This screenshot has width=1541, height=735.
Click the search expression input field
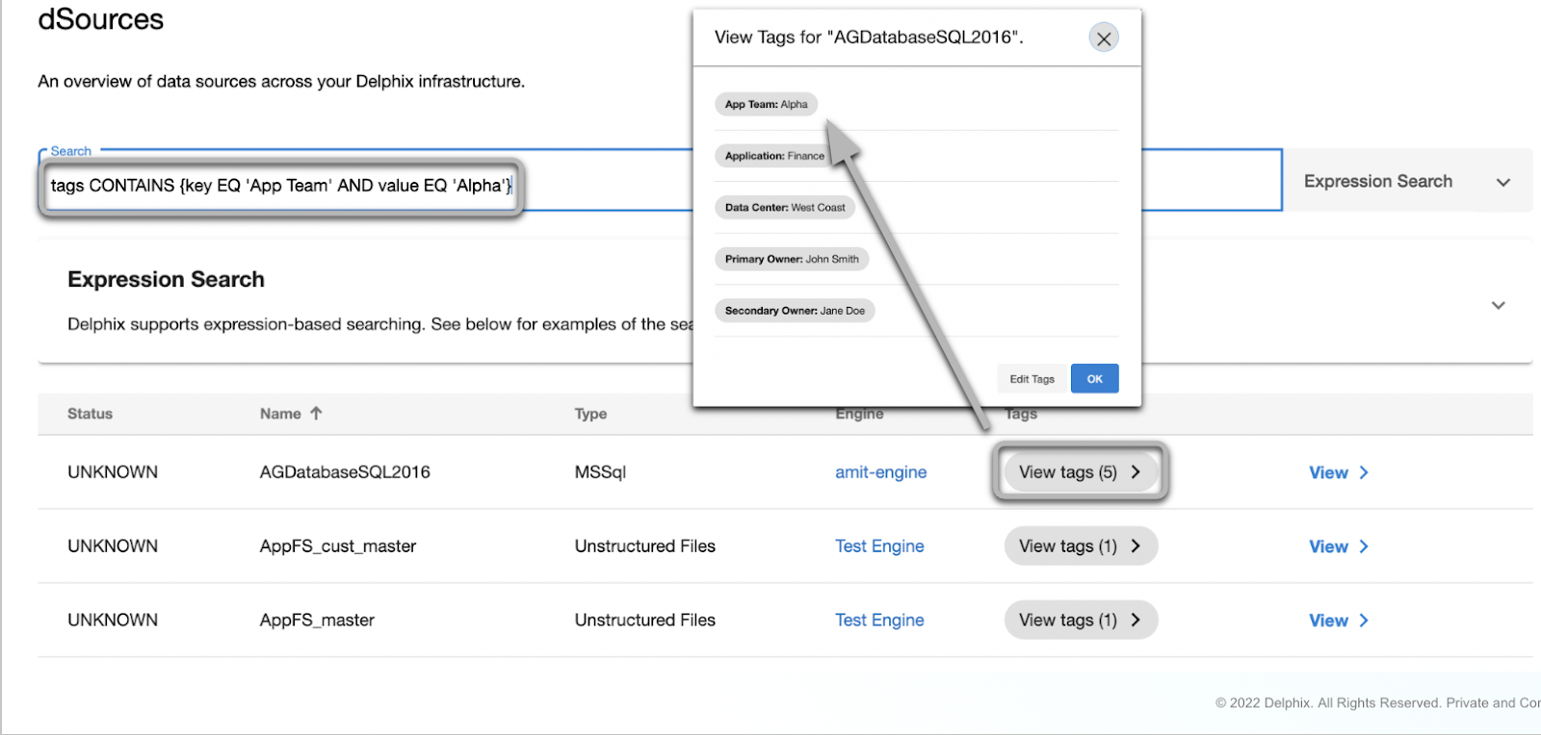[x=281, y=186]
